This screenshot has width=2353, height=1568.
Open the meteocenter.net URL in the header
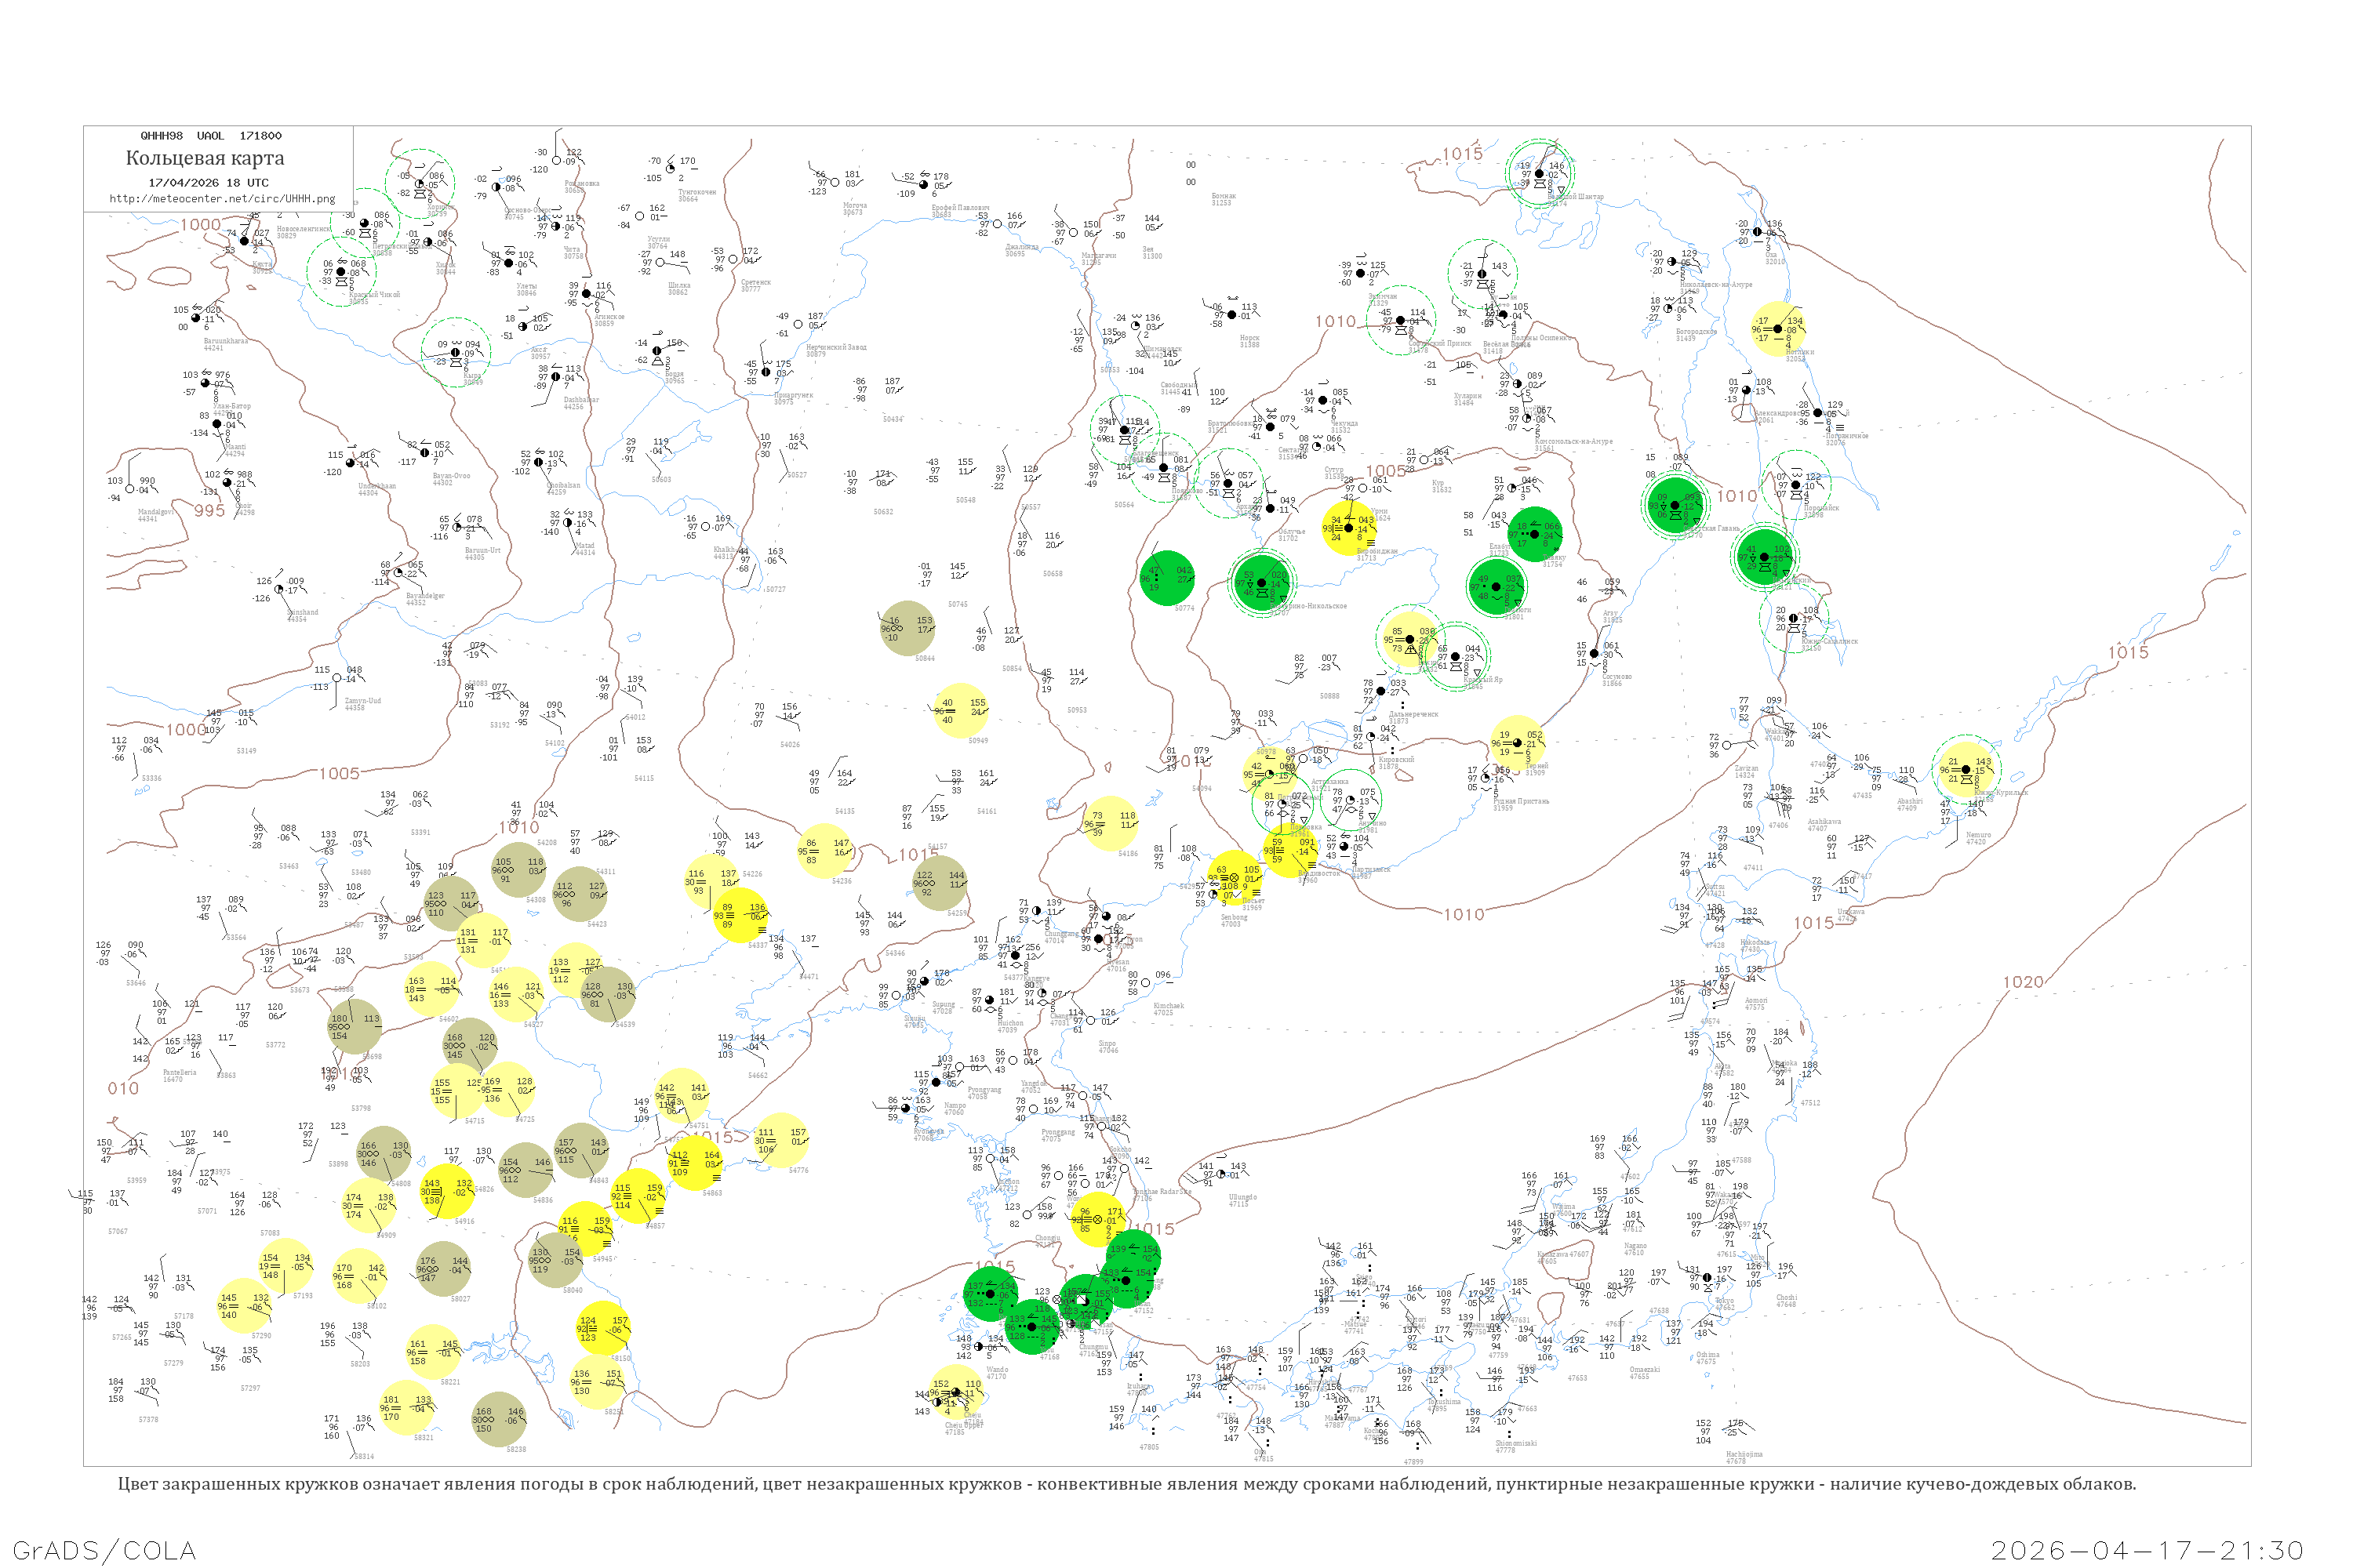(222, 199)
